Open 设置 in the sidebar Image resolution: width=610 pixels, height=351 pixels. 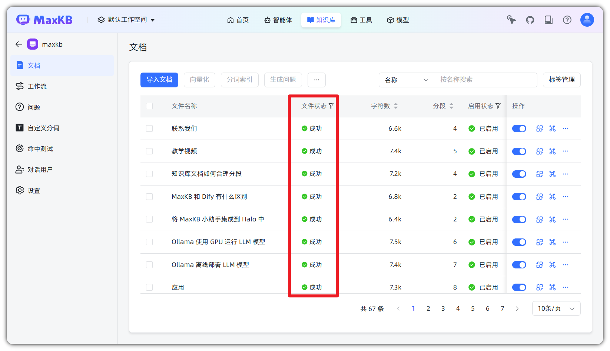pyautogui.click(x=62, y=191)
